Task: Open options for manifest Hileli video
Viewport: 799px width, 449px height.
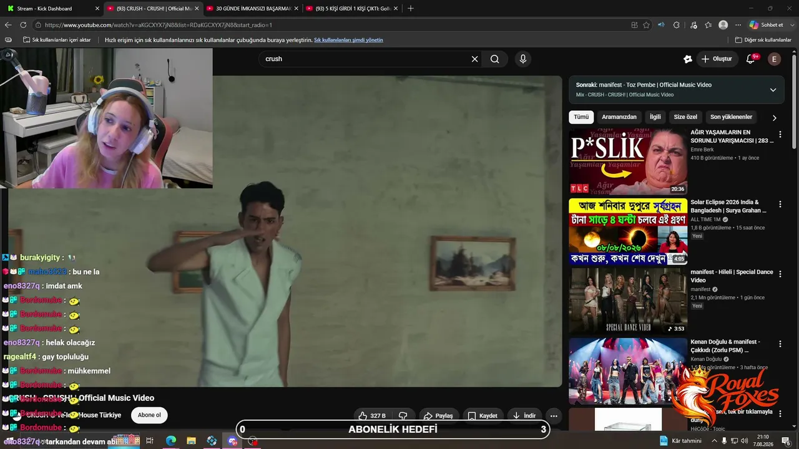Action: (x=780, y=274)
